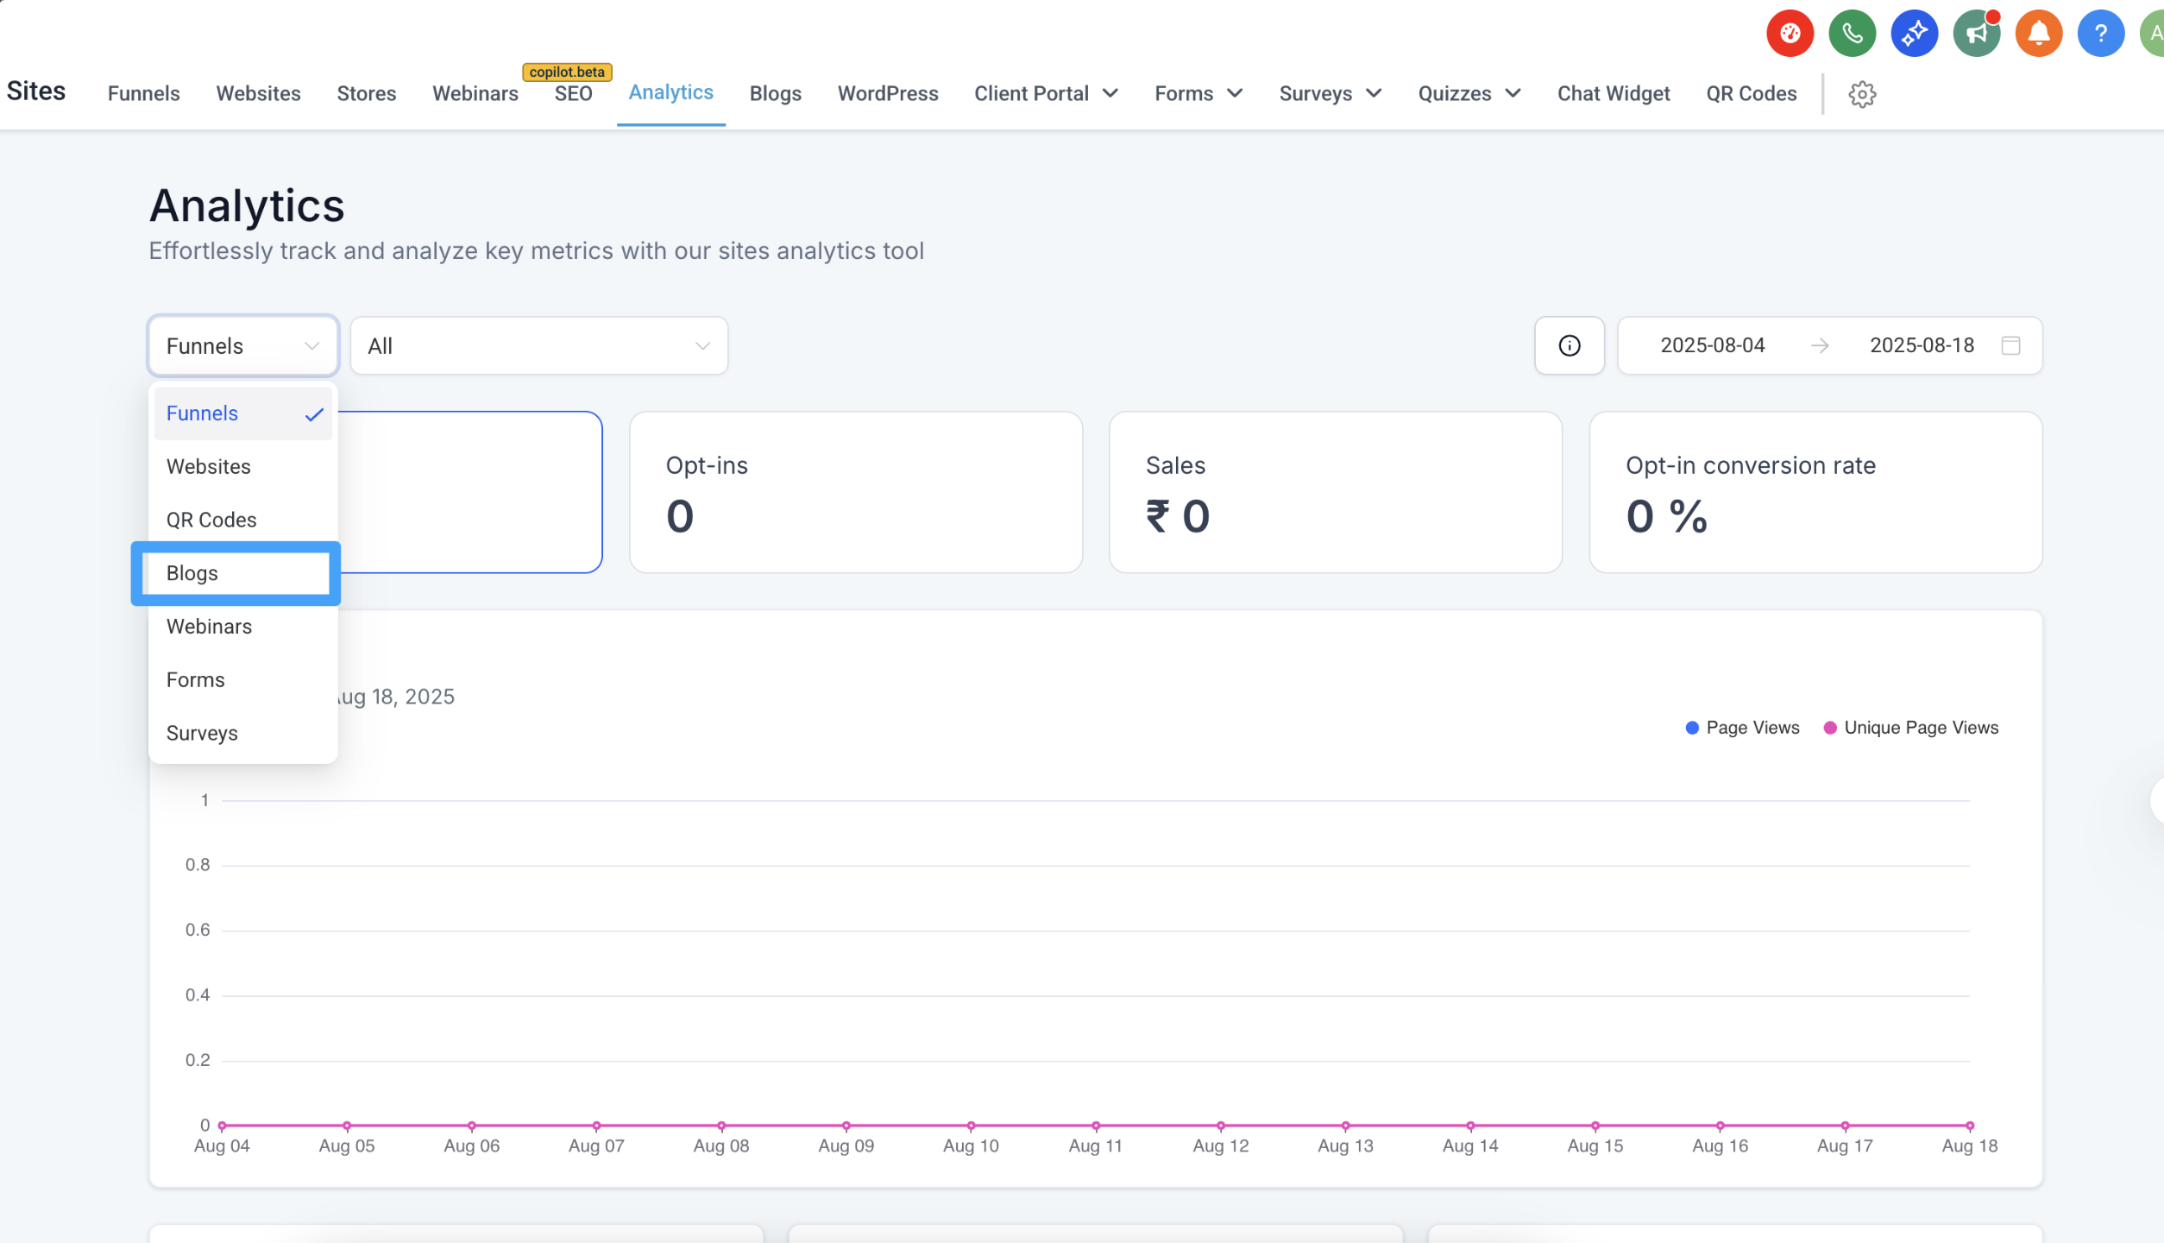Click the 2025-08-04 start date field
Image resolution: width=2164 pixels, height=1243 pixels.
coord(1712,346)
